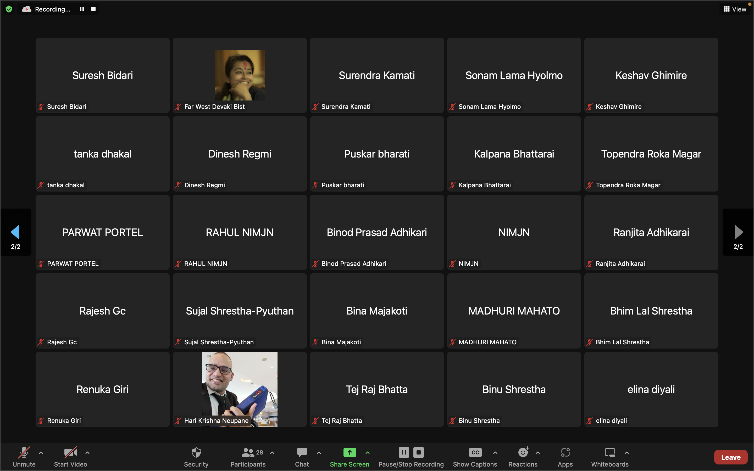754x471 pixels.
Task: Click name label elina diyali
Action: coord(611,420)
